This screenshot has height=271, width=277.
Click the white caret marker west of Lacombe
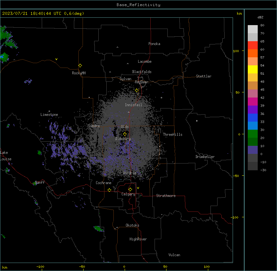click(128, 64)
